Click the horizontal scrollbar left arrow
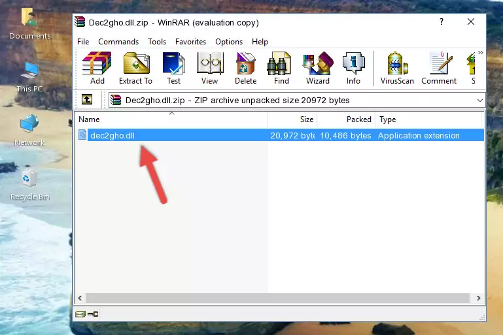Viewport: 503px width, 335px height. (x=80, y=298)
